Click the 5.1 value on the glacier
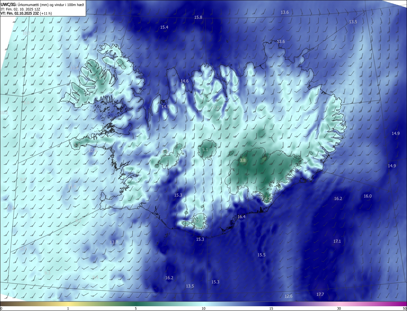The image size is (407, 311). (x=205, y=149)
